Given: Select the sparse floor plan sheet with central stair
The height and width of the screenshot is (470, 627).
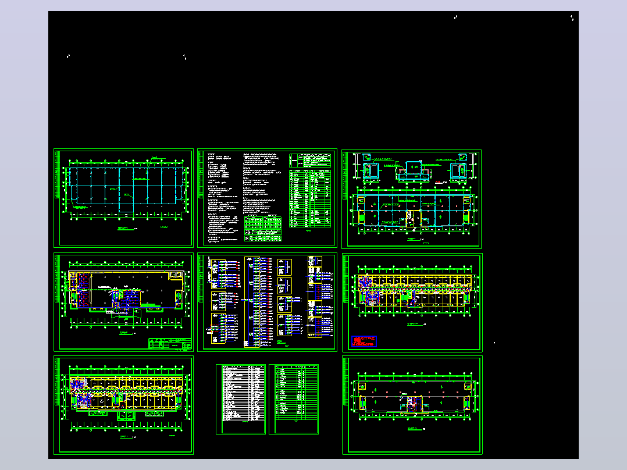Looking at the screenshot, I should [412, 405].
